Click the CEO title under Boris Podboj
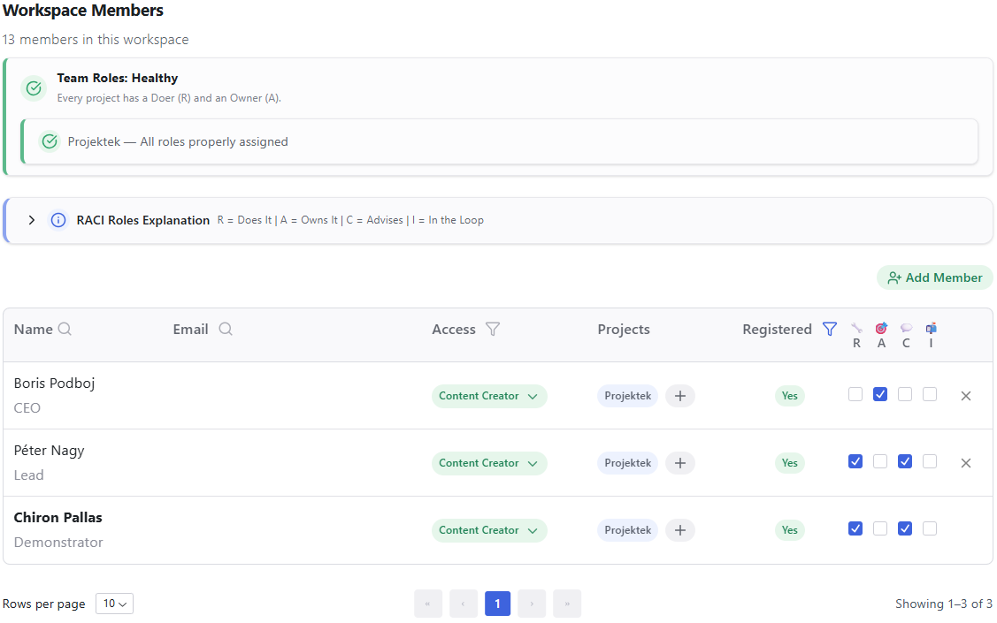 [27, 407]
